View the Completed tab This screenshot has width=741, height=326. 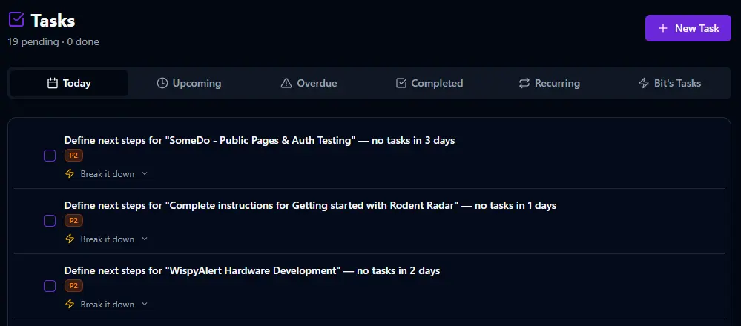click(429, 84)
